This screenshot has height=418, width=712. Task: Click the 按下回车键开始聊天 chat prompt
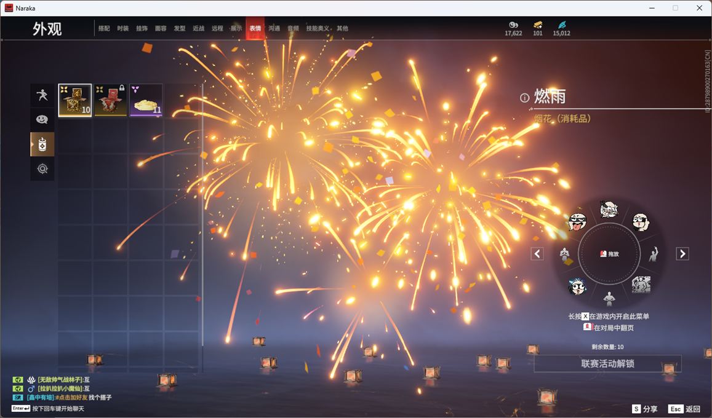58,409
